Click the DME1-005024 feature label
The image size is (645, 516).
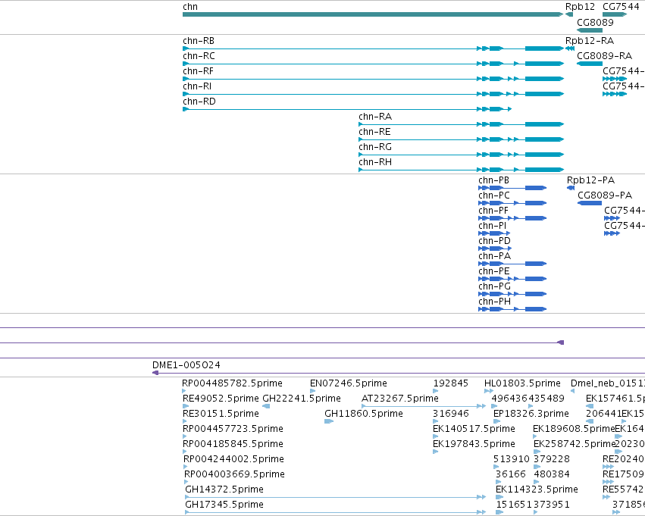186,365
